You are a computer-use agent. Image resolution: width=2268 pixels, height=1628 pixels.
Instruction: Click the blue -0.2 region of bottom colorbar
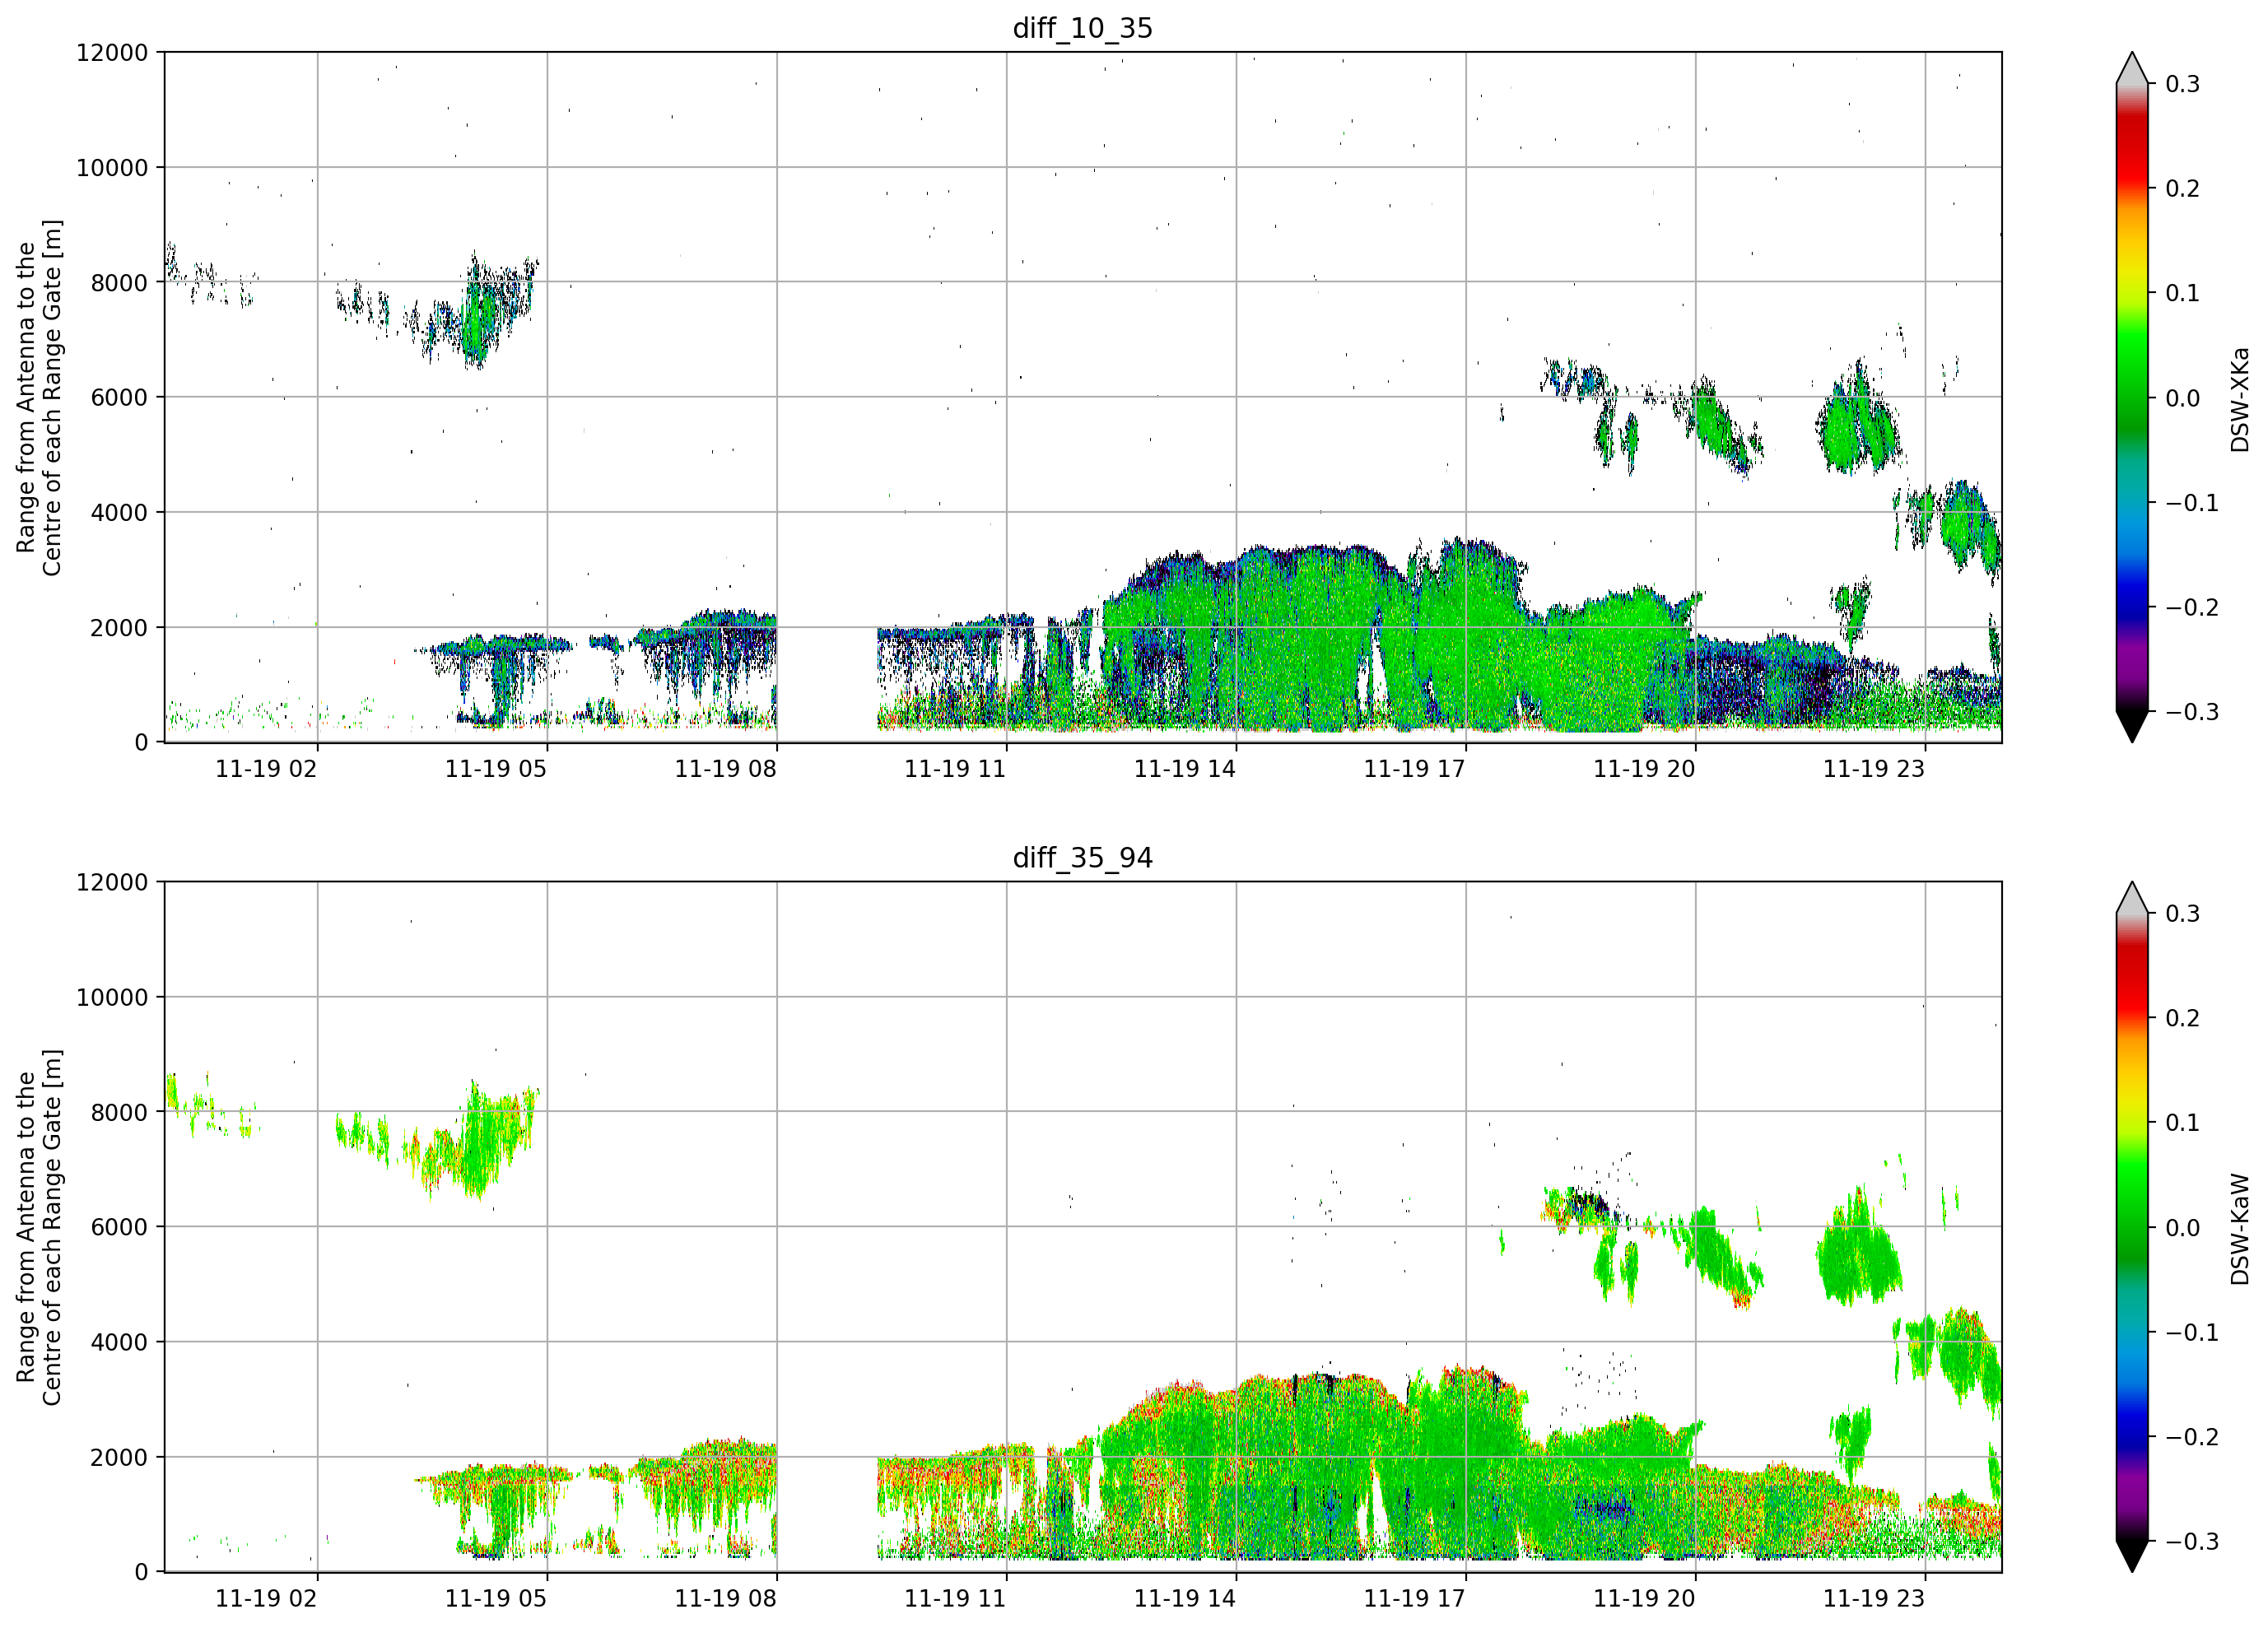pos(2131,1437)
